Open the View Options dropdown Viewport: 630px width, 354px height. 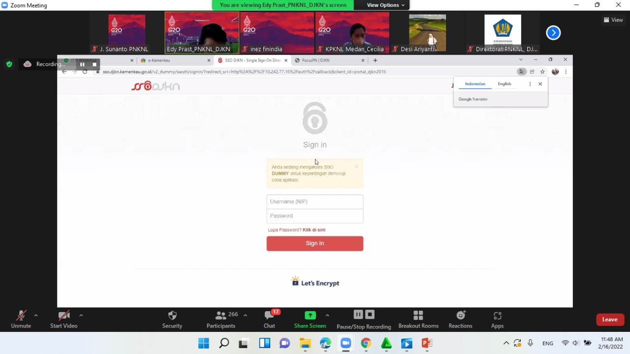tap(386, 5)
